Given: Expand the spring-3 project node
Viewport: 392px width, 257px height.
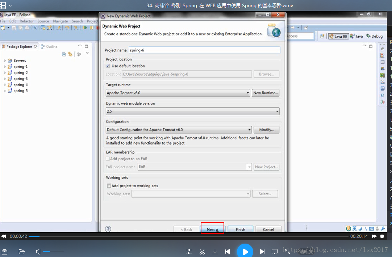Looking at the screenshot, I should (x=5, y=79).
